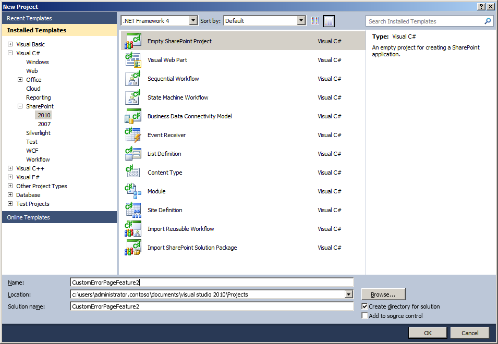The width and height of the screenshot is (498, 344).
Task: Click the Name input field
Action: pyautogui.click(x=212, y=282)
